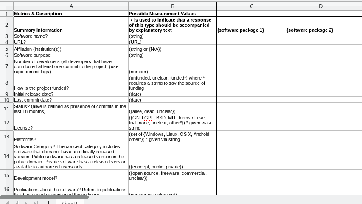Select the '({alive, dead, unclear})' cell
Image resolution: width=362 pixels, height=204 pixels.
pyautogui.click(x=172, y=109)
